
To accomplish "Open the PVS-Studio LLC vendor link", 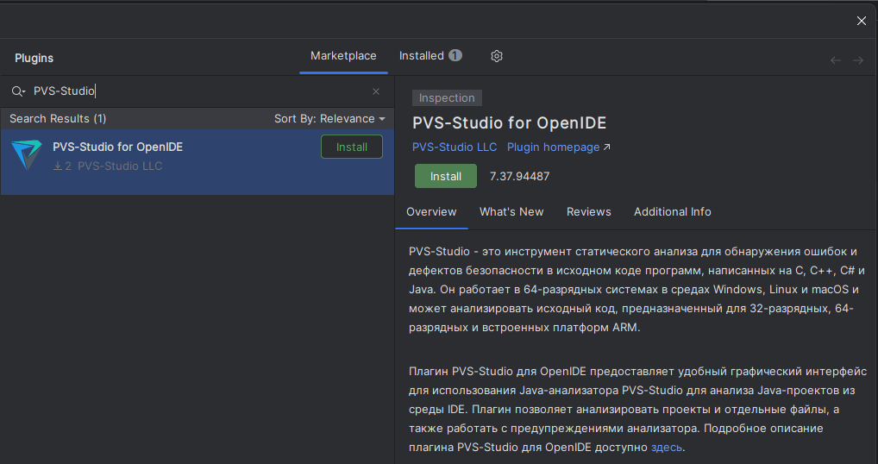I will 455,147.
